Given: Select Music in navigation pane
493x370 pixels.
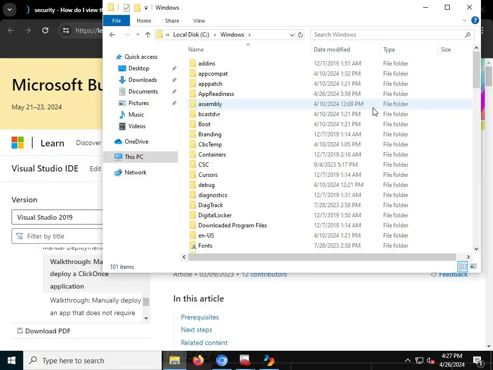Looking at the screenshot, I should (136, 115).
